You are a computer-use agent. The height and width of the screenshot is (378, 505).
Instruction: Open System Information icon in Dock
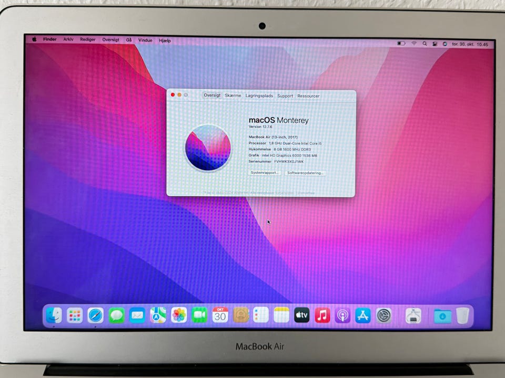(413, 316)
